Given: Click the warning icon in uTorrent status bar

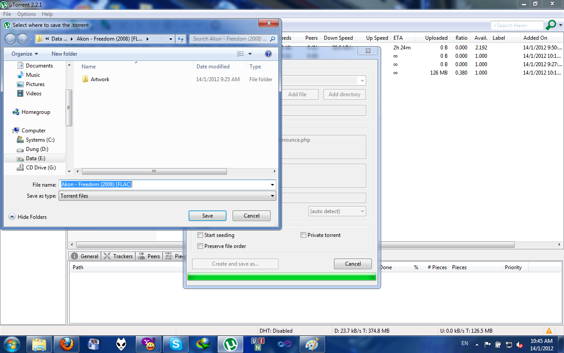Looking at the screenshot, I should (x=549, y=330).
